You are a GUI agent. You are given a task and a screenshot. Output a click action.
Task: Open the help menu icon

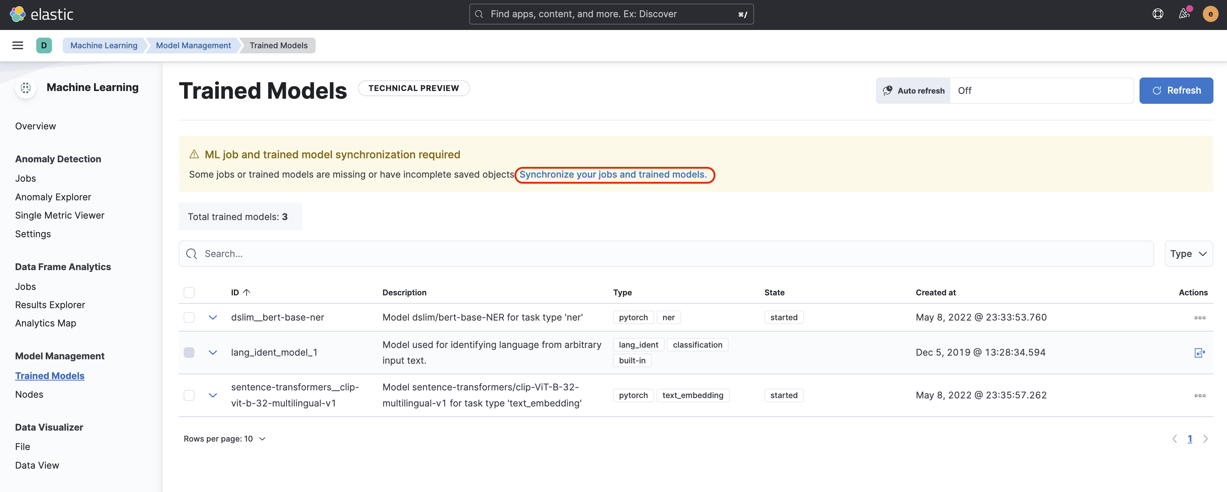(1157, 14)
